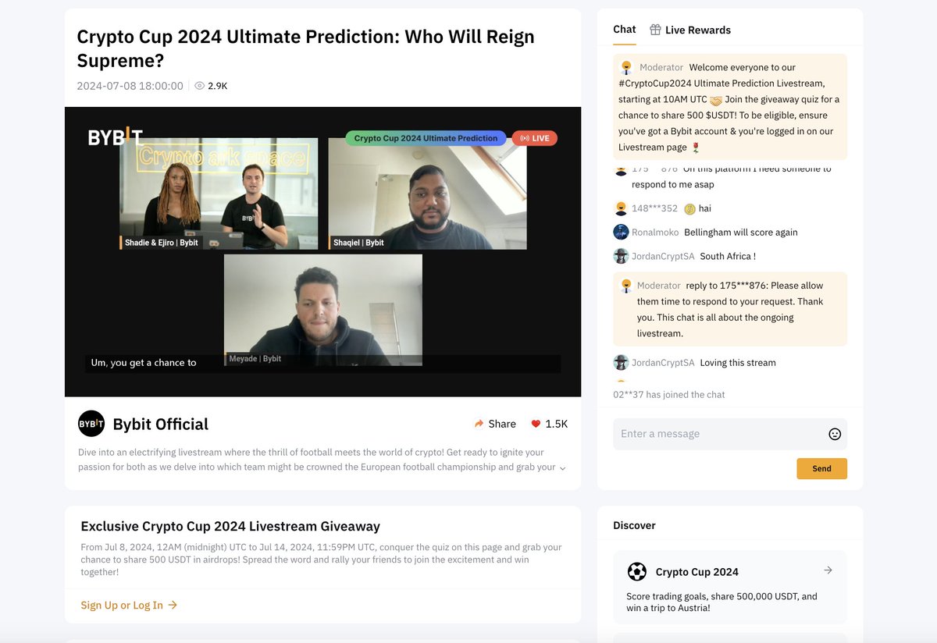Open the Crypto Cup 2024 card arrow
The width and height of the screenshot is (937, 643).
click(828, 570)
